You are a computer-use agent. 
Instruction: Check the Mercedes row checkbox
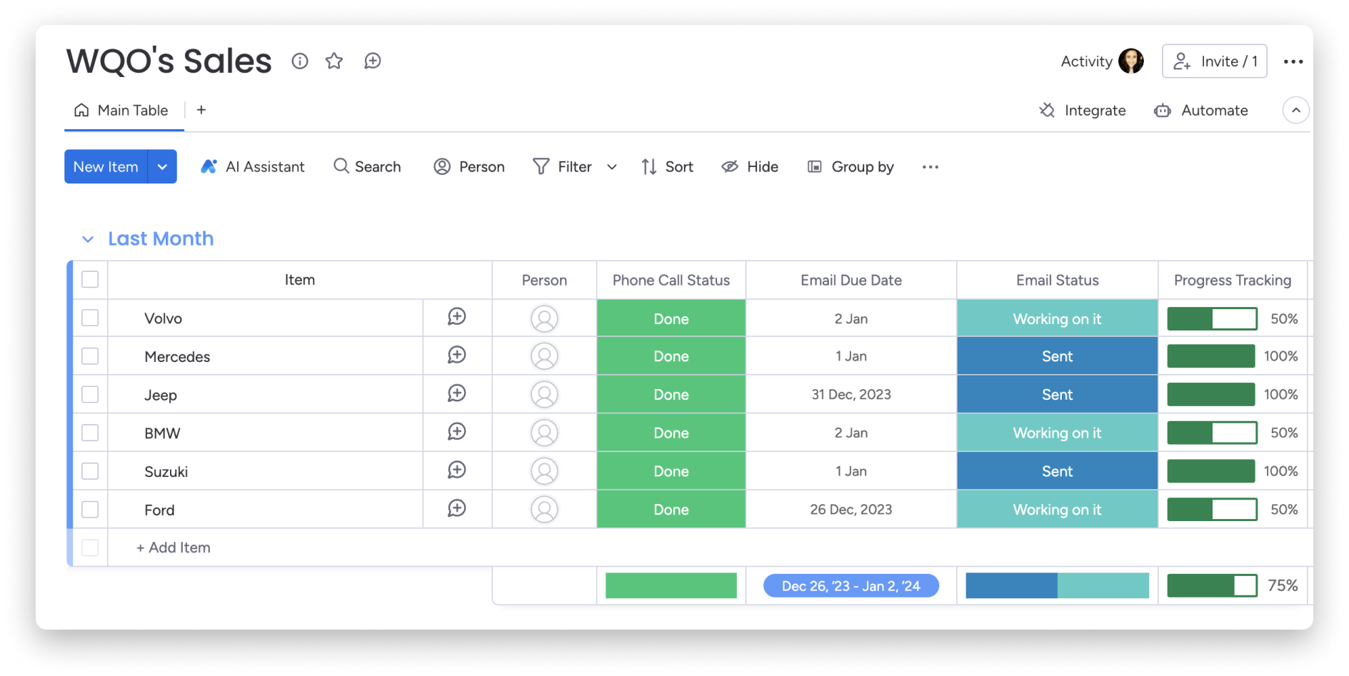(x=90, y=356)
